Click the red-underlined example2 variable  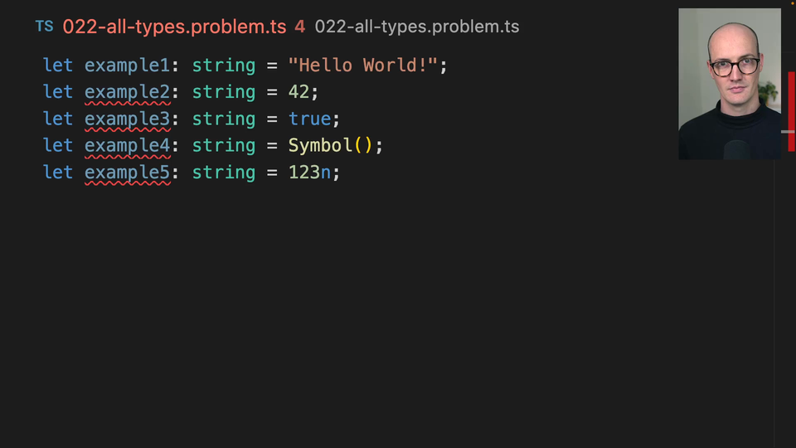pos(128,92)
